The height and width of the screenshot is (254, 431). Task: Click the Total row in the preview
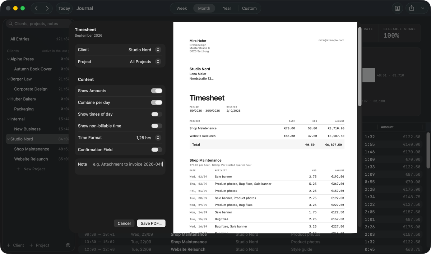click(x=267, y=145)
